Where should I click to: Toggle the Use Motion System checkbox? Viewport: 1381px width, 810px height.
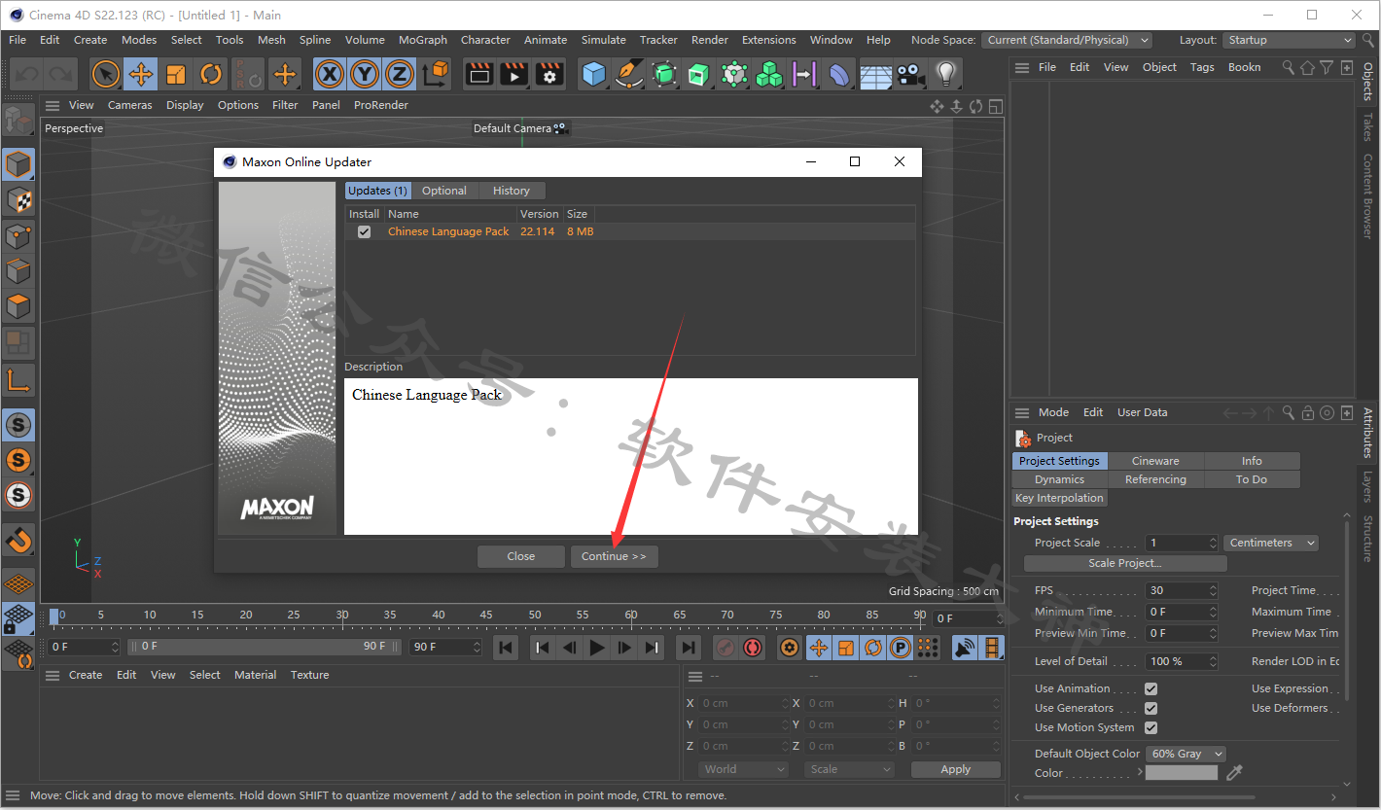1151,727
